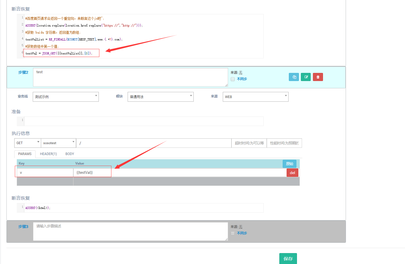The image size is (405, 264).
Task: Click the Key column header
Action: pyautogui.click(x=22, y=163)
